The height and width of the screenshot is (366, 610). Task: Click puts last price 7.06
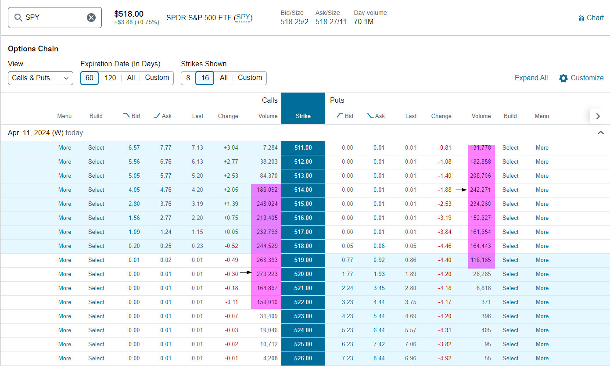[411, 344]
